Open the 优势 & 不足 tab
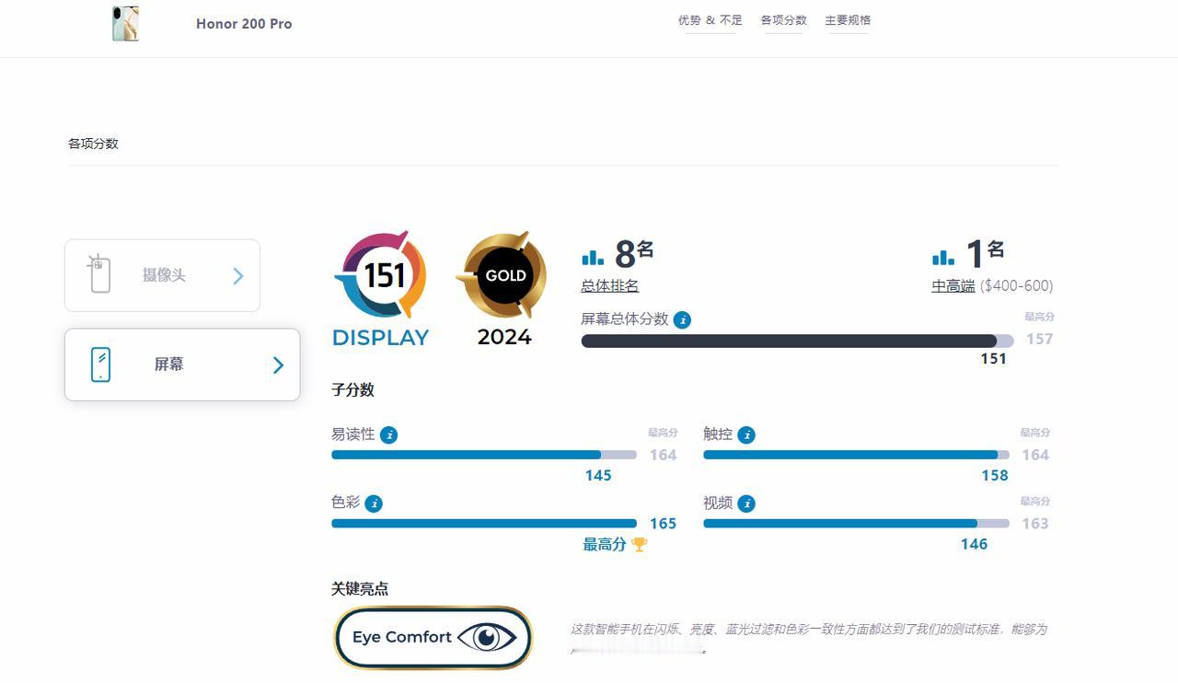This screenshot has width=1178, height=683. pyautogui.click(x=710, y=20)
